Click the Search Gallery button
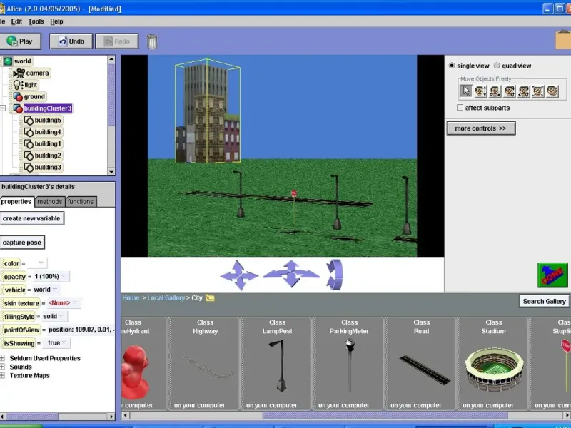The height and width of the screenshot is (428, 571). point(544,301)
